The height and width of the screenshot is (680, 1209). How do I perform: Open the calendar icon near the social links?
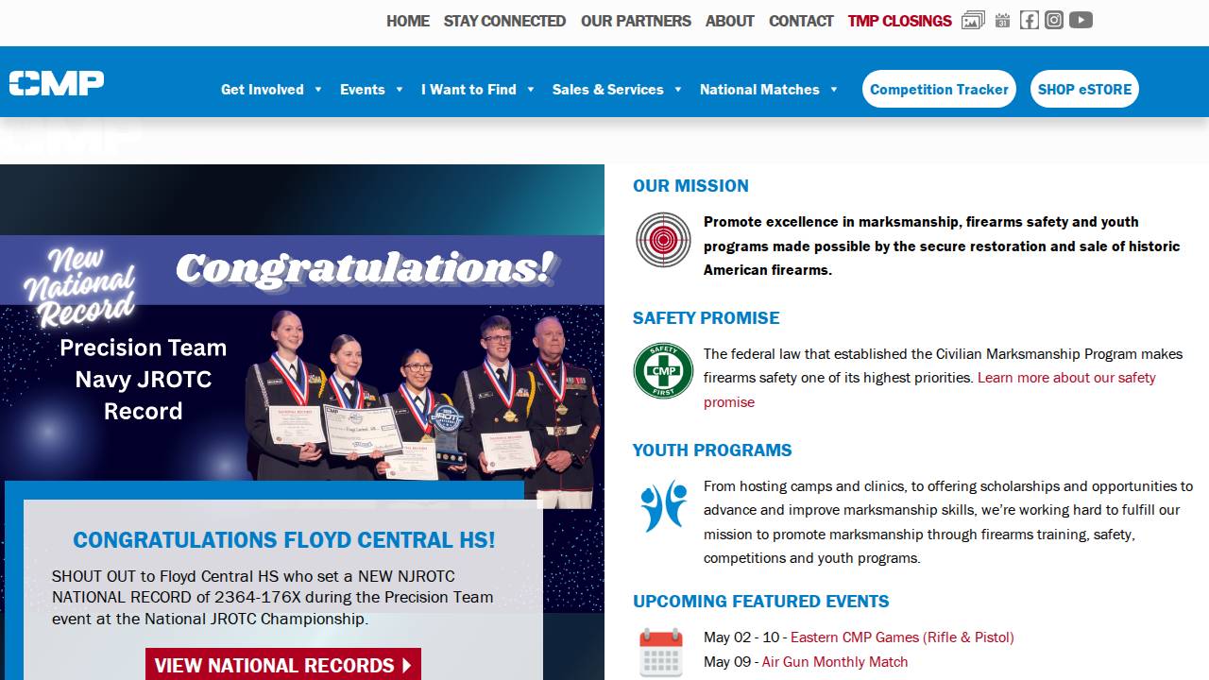click(x=1002, y=20)
